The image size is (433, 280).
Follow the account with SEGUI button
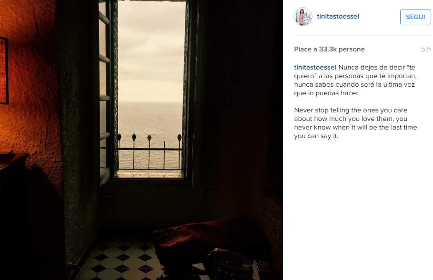415,17
